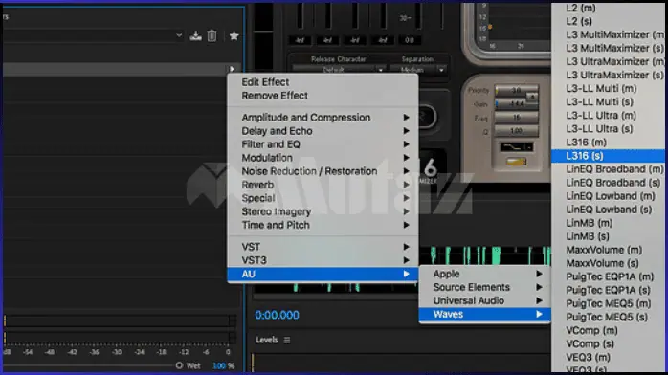Toggle the Wet power knob

point(179,365)
